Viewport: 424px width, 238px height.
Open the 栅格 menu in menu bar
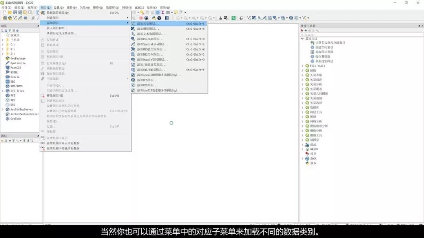tap(98, 7)
